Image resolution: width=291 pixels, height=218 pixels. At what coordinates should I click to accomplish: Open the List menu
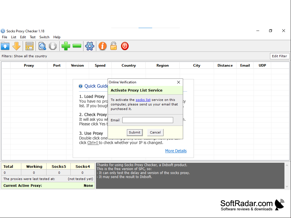(x=14, y=37)
